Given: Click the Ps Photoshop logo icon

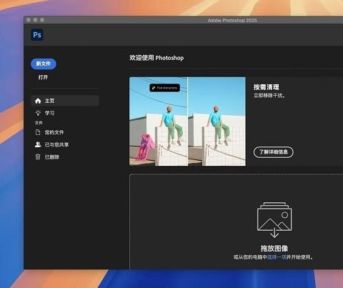Looking at the screenshot, I should tap(37, 35).
